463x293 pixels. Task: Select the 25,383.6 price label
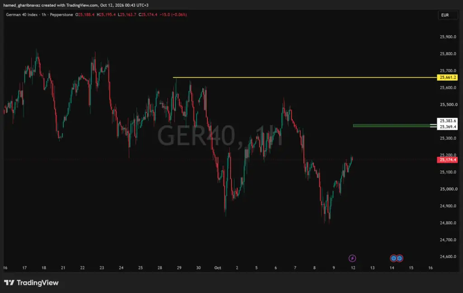tap(447, 121)
